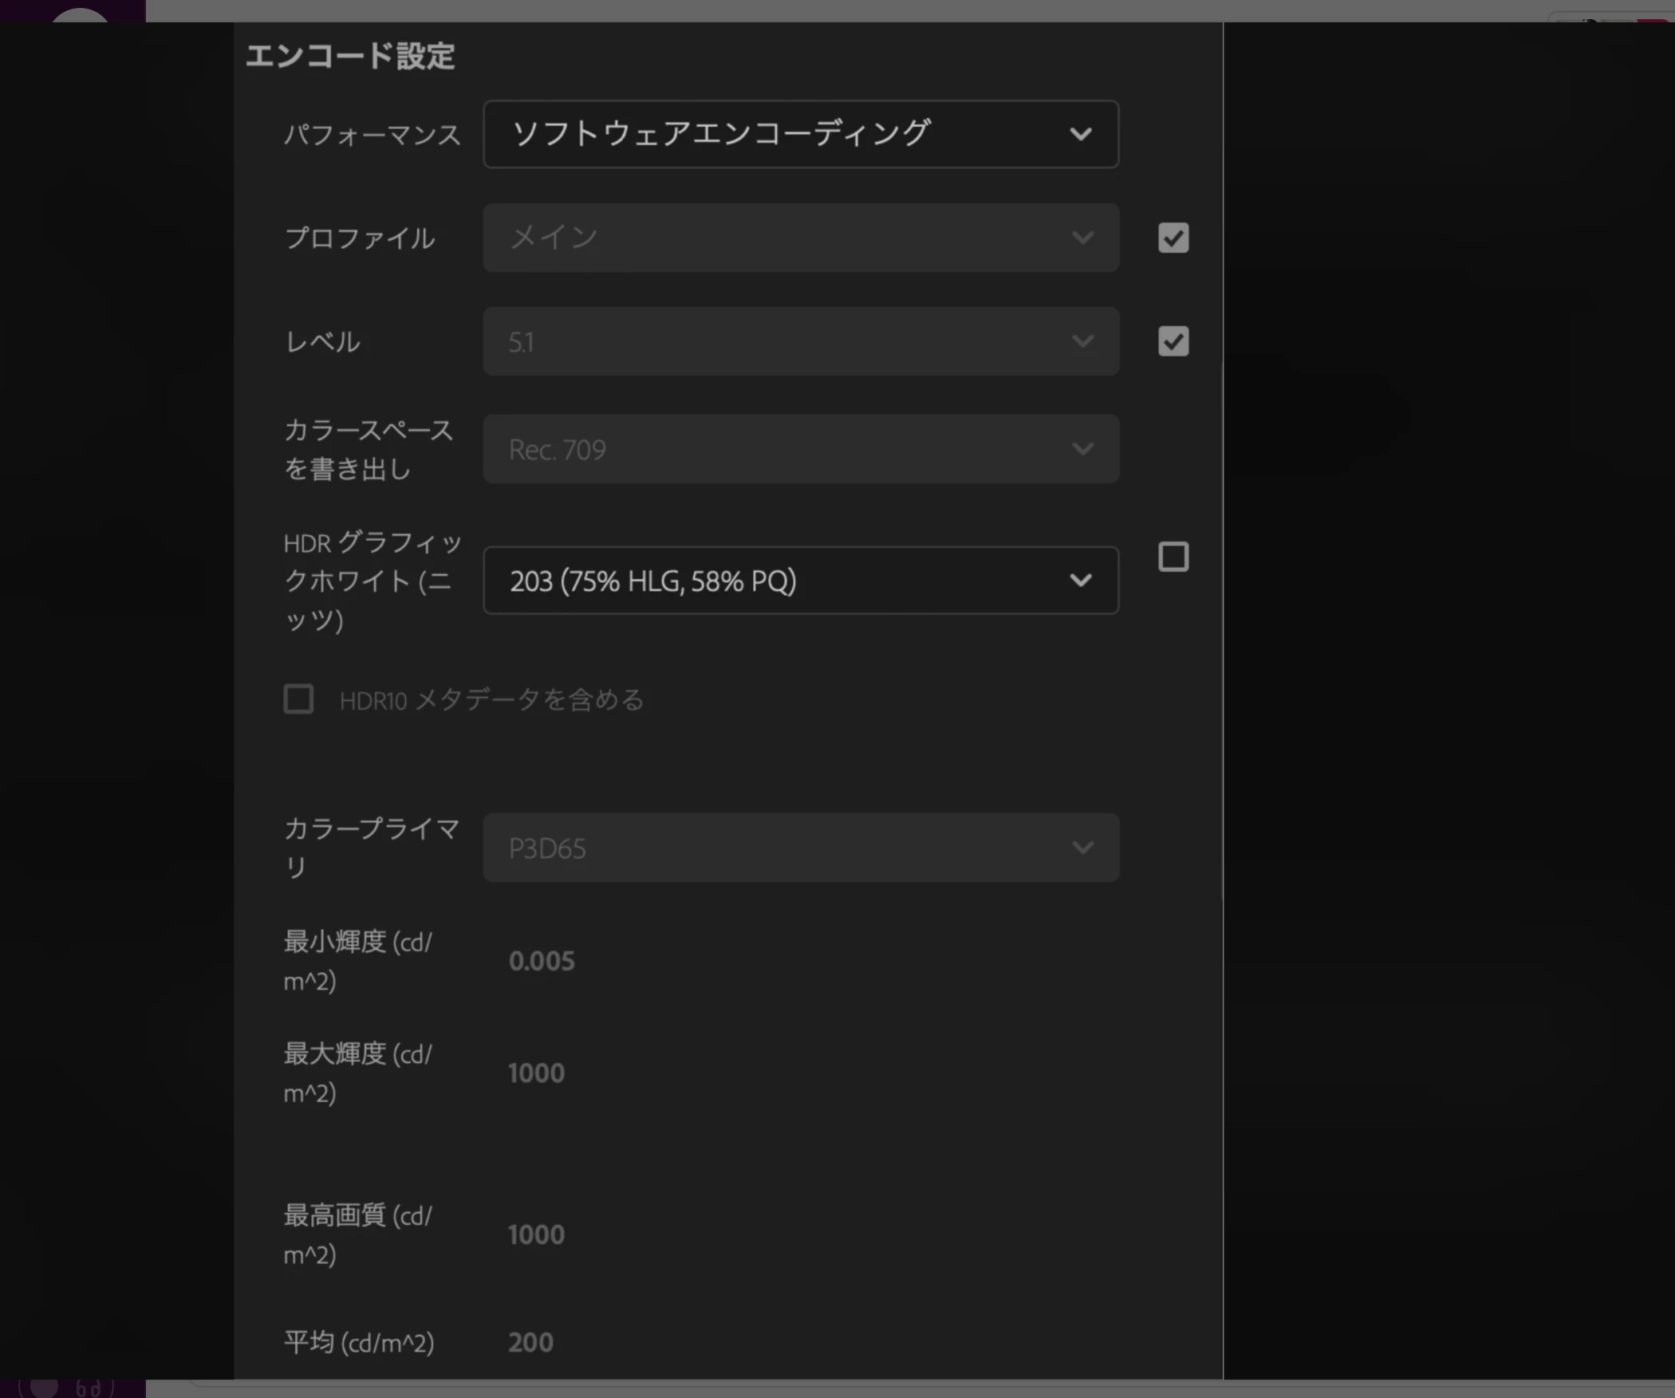
Task: Click the HDR10 メタデータを含める label text
Action: coord(491,700)
